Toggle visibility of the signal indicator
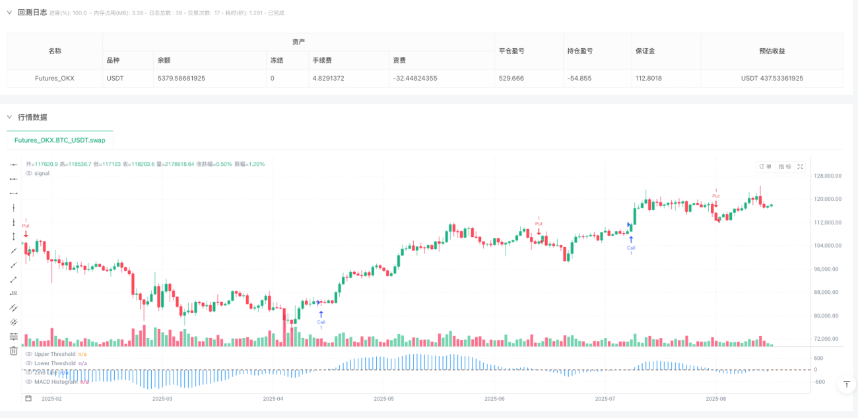This screenshot has height=418, width=858. click(28, 173)
